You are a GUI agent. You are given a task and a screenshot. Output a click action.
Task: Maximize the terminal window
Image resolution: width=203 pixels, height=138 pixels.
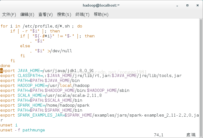coord(187,5)
